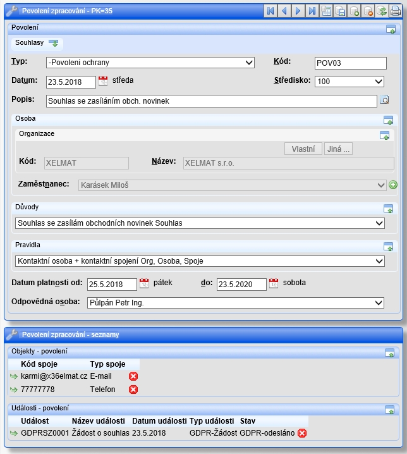Select the GDPRSZ0001 event code
Screen dimensions: 407x454
[x=45, y=433]
